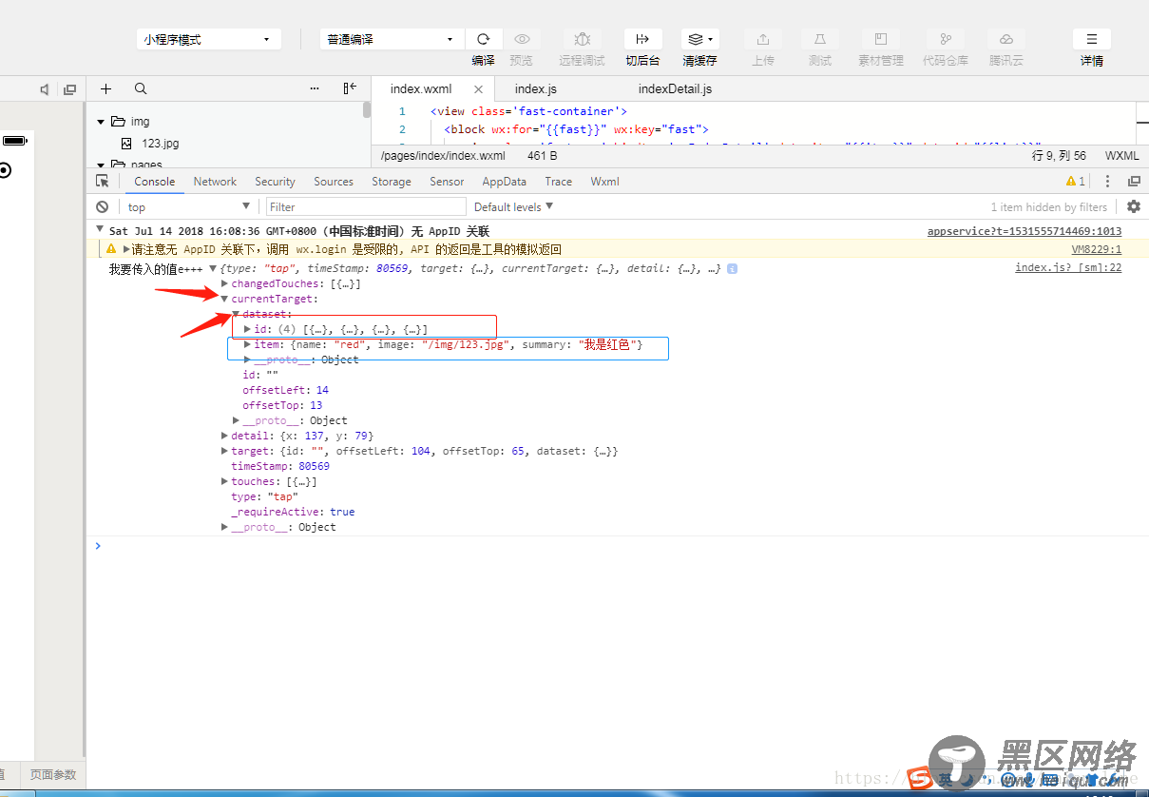1149x797 pixels.
Task: Click the file tree vertical scrollbar
Action: (367, 110)
